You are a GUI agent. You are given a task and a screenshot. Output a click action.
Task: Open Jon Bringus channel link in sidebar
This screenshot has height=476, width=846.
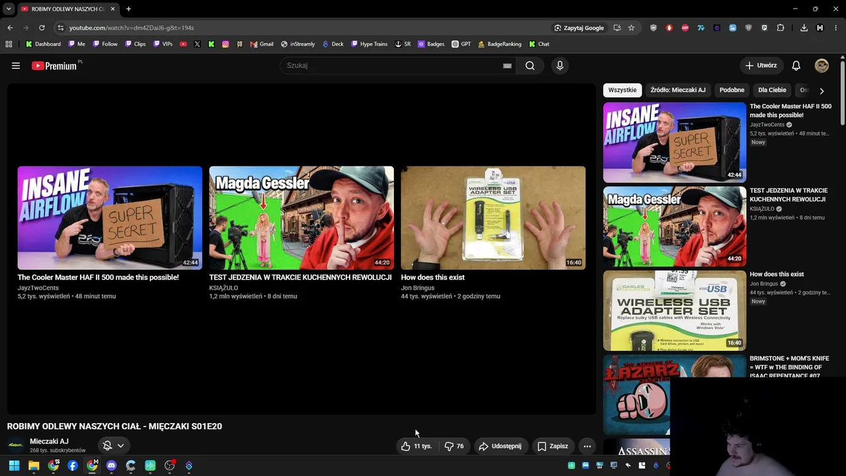coord(764,284)
